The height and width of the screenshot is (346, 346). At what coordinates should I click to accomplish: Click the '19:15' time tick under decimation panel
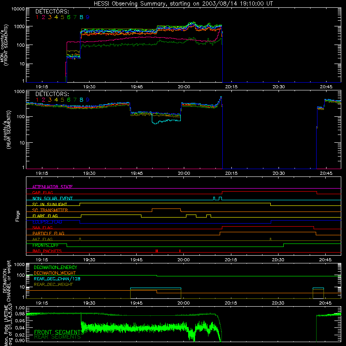point(42,303)
